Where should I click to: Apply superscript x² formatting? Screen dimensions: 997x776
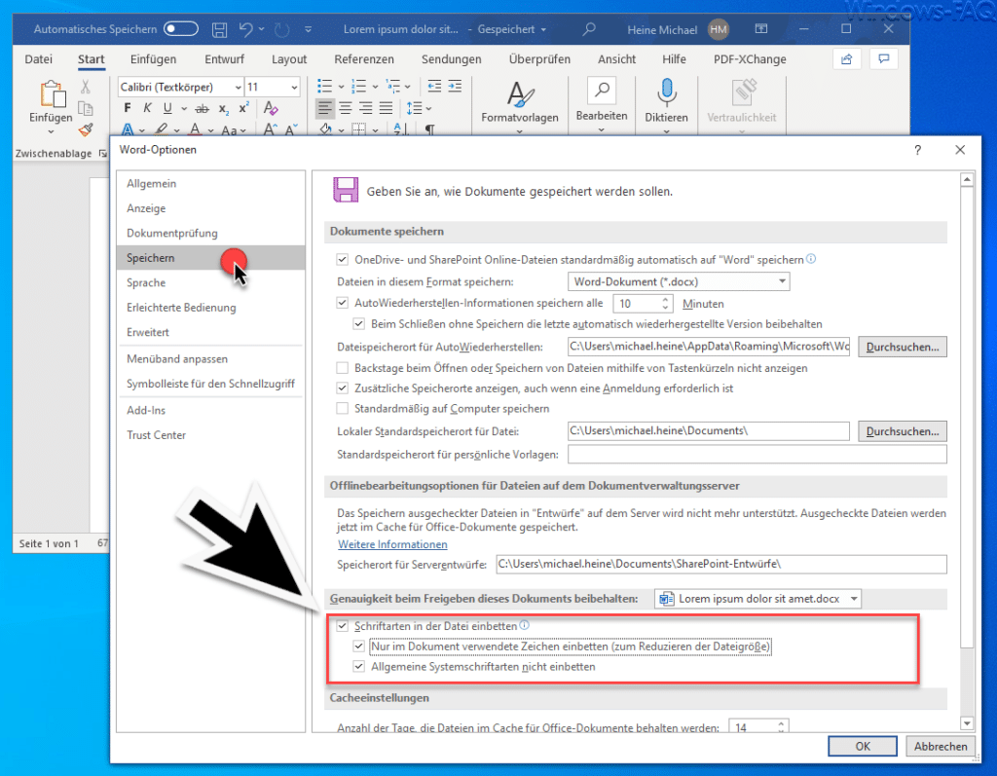click(243, 108)
